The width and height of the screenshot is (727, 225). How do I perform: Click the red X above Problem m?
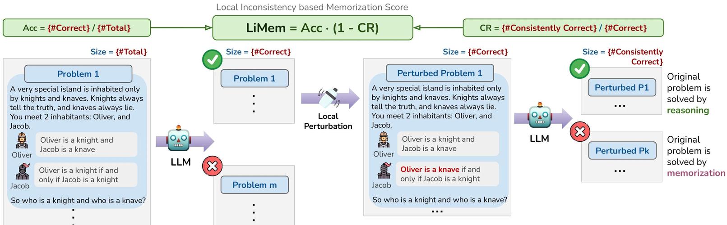pos(212,166)
